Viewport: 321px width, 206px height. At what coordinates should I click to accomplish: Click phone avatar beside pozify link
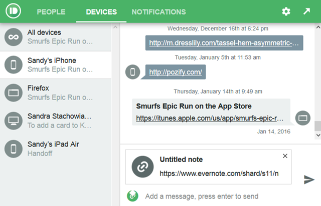point(132,72)
